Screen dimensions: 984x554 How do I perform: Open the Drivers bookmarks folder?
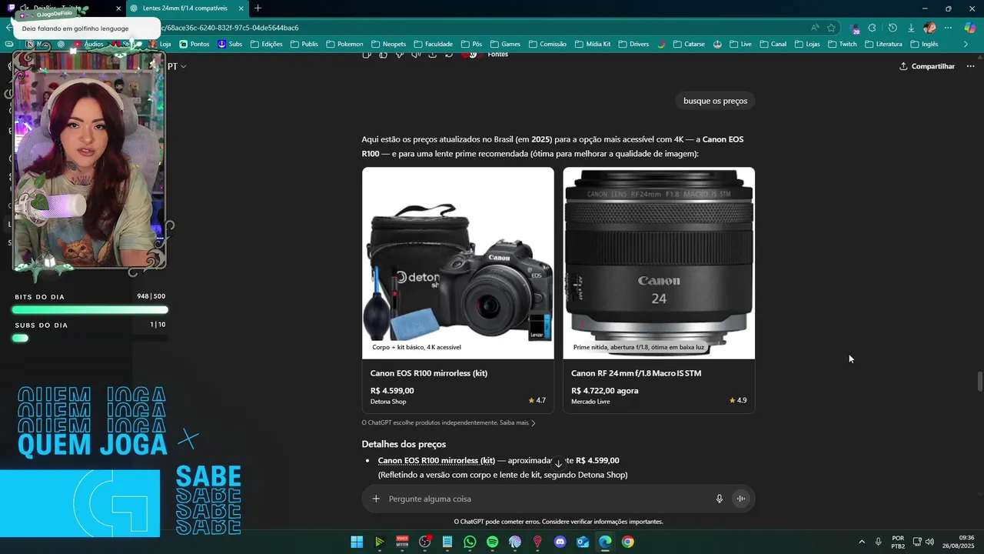coord(633,44)
